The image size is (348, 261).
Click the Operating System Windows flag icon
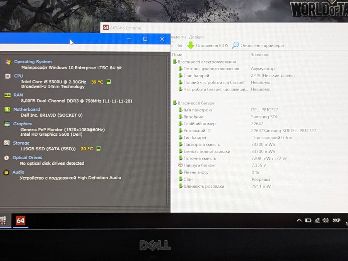[x=8, y=62]
